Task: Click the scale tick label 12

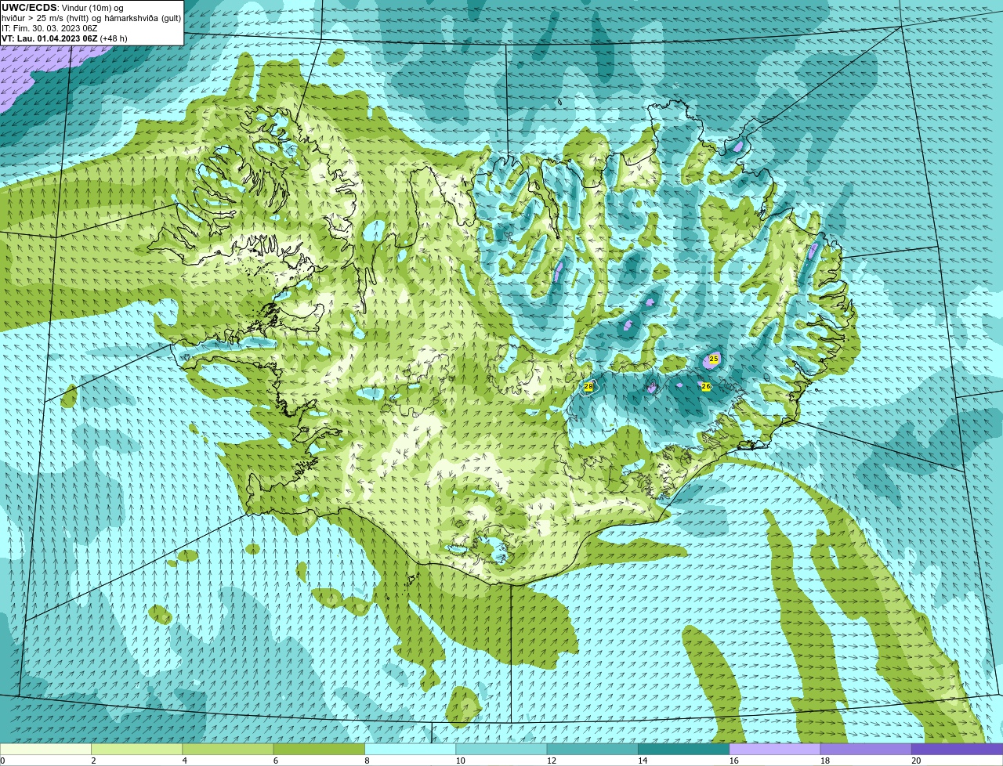Action: click(x=551, y=761)
